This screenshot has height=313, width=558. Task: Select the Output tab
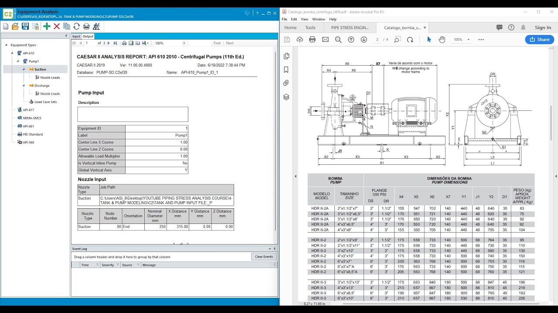click(x=88, y=37)
